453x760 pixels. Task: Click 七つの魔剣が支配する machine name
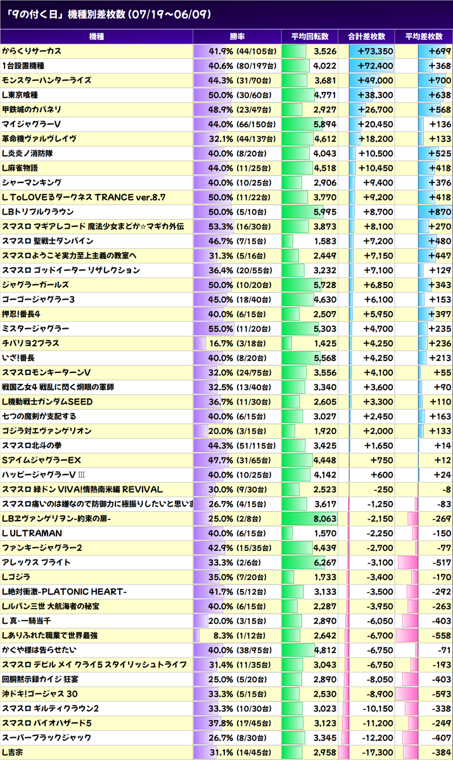tap(39, 416)
